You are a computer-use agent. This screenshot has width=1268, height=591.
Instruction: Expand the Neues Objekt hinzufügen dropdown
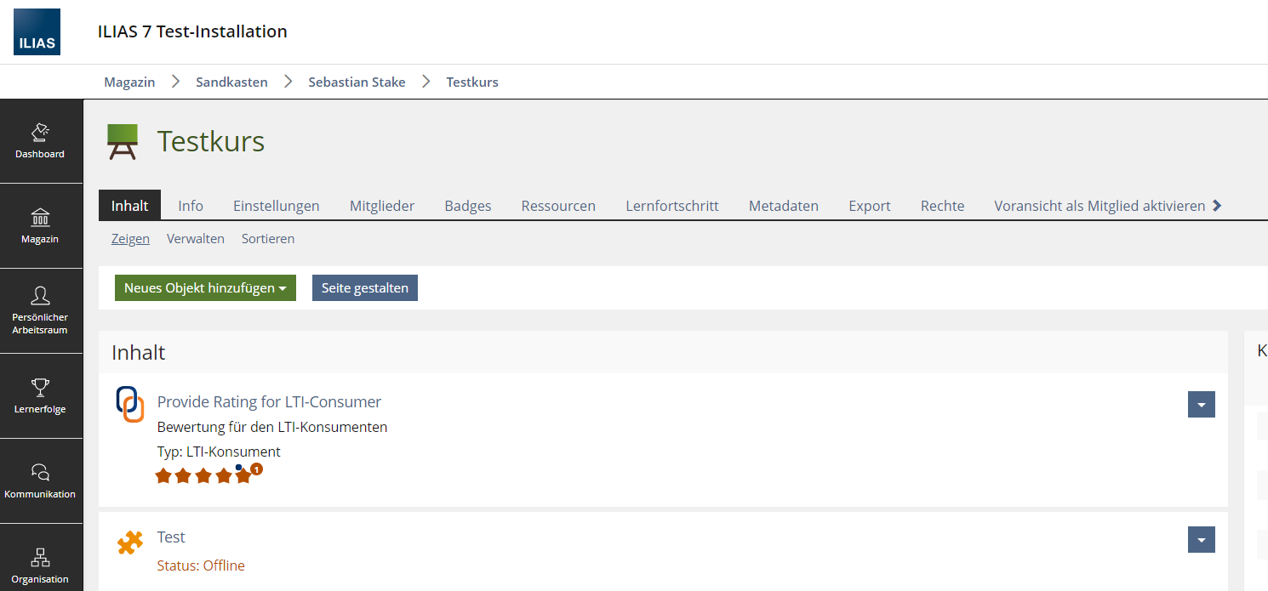(205, 288)
